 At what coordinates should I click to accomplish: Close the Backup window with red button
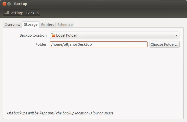pyautogui.click(x=4, y=4)
